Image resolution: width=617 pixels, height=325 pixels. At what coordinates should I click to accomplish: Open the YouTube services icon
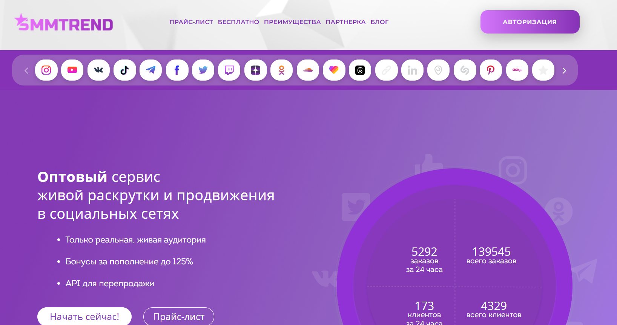click(72, 70)
